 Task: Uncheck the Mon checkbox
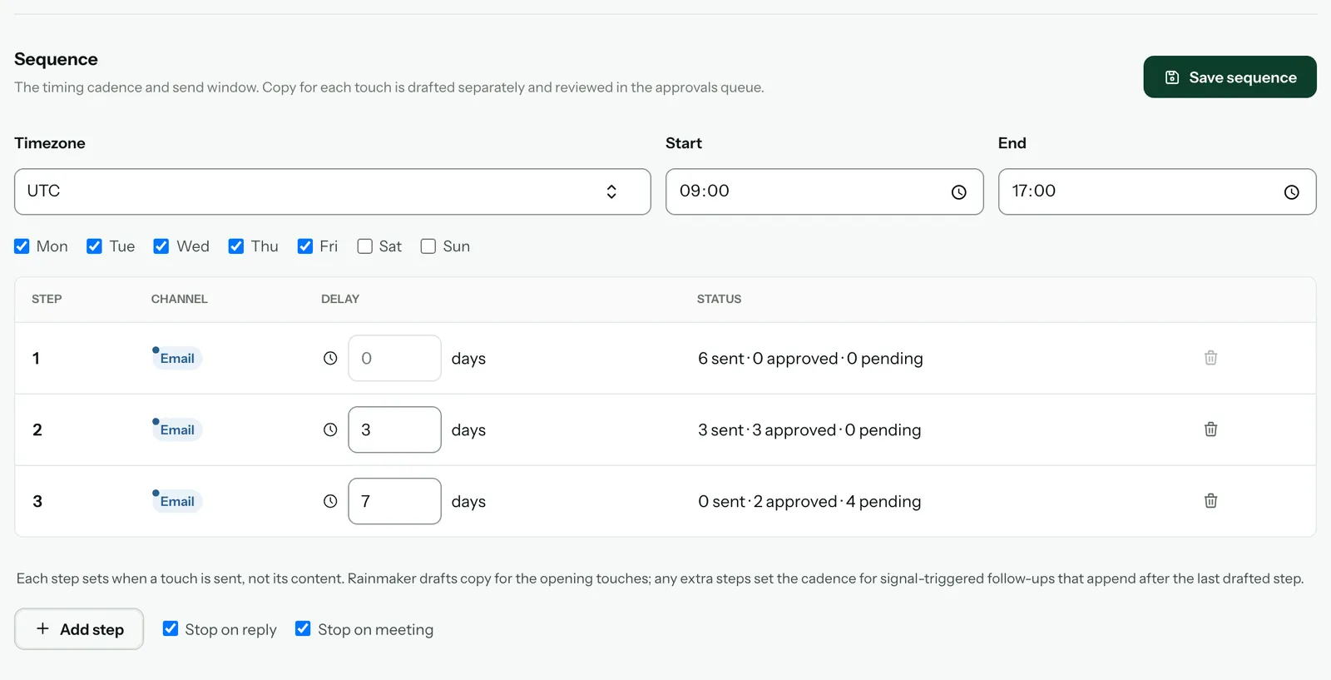point(22,246)
